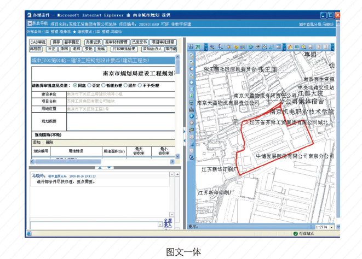Select the 退件 radio button

[125, 85]
